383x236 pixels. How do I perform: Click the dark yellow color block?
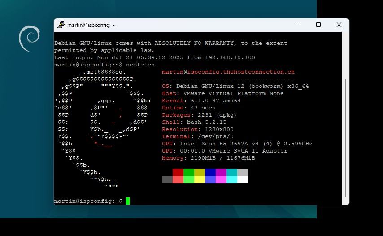tap(200, 172)
